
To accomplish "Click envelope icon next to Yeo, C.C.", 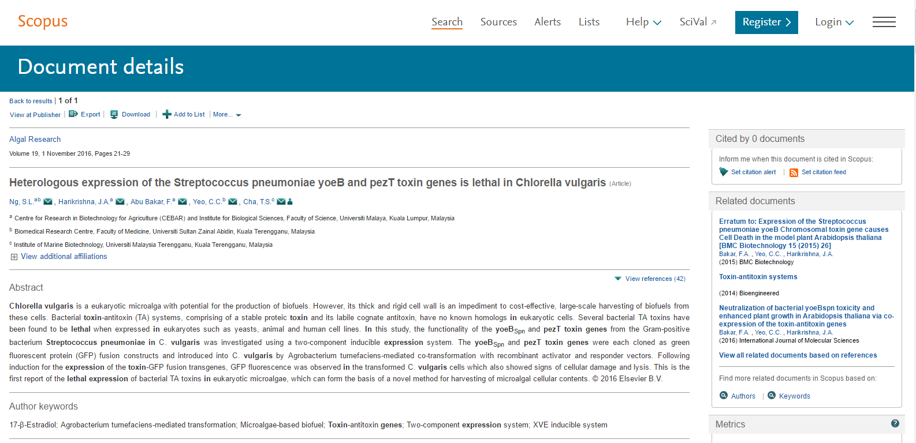I will click(233, 202).
